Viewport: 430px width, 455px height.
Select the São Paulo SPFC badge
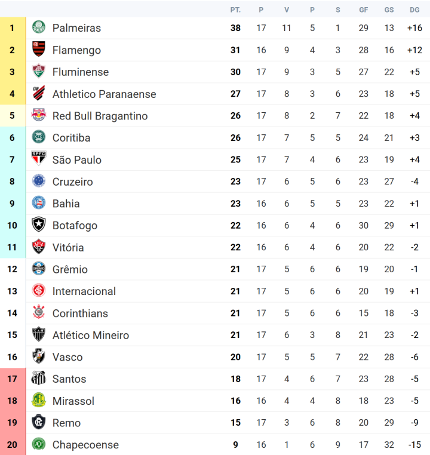coord(39,159)
